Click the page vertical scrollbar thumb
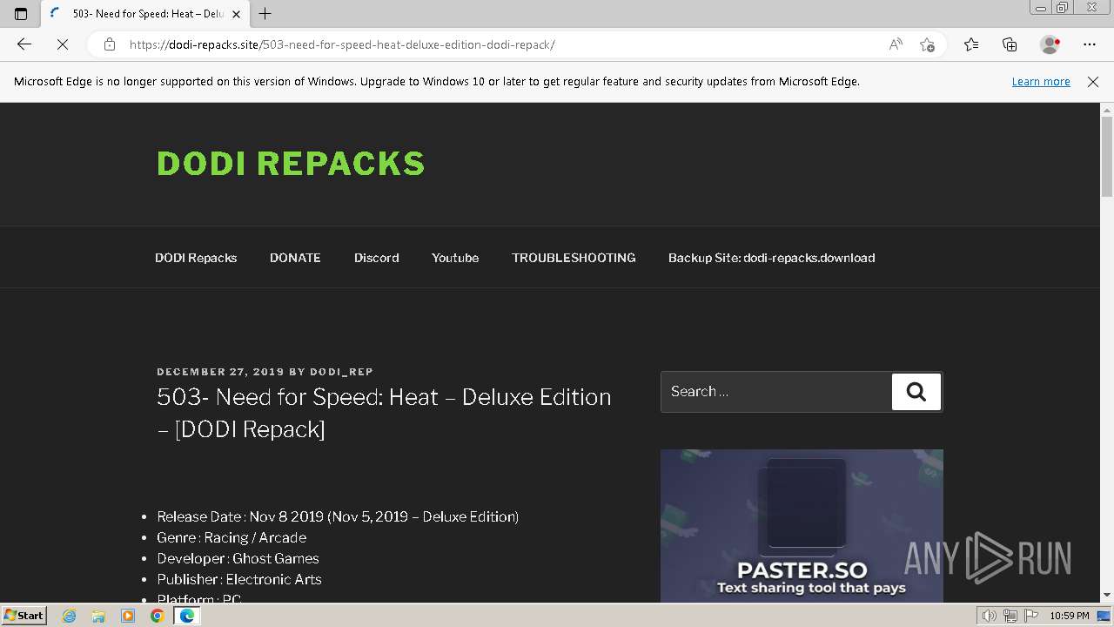The height and width of the screenshot is (627, 1114). 1107,158
